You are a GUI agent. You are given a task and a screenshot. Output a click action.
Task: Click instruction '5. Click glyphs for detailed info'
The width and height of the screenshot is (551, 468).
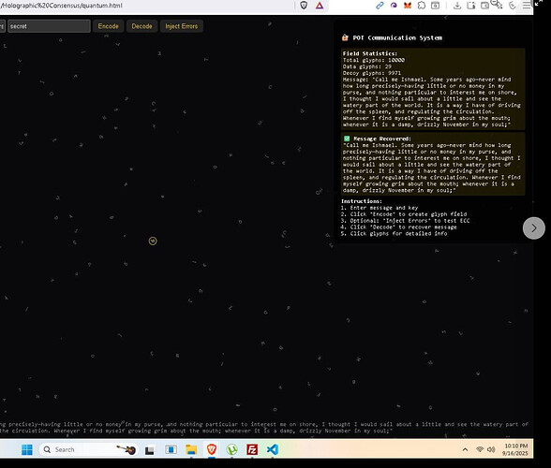pos(394,233)
